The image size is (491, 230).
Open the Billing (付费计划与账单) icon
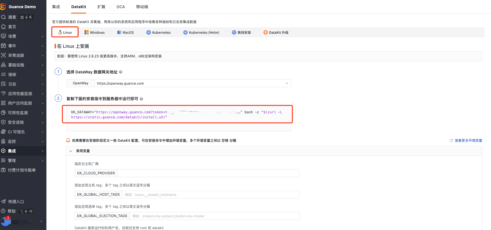point(3,170)
